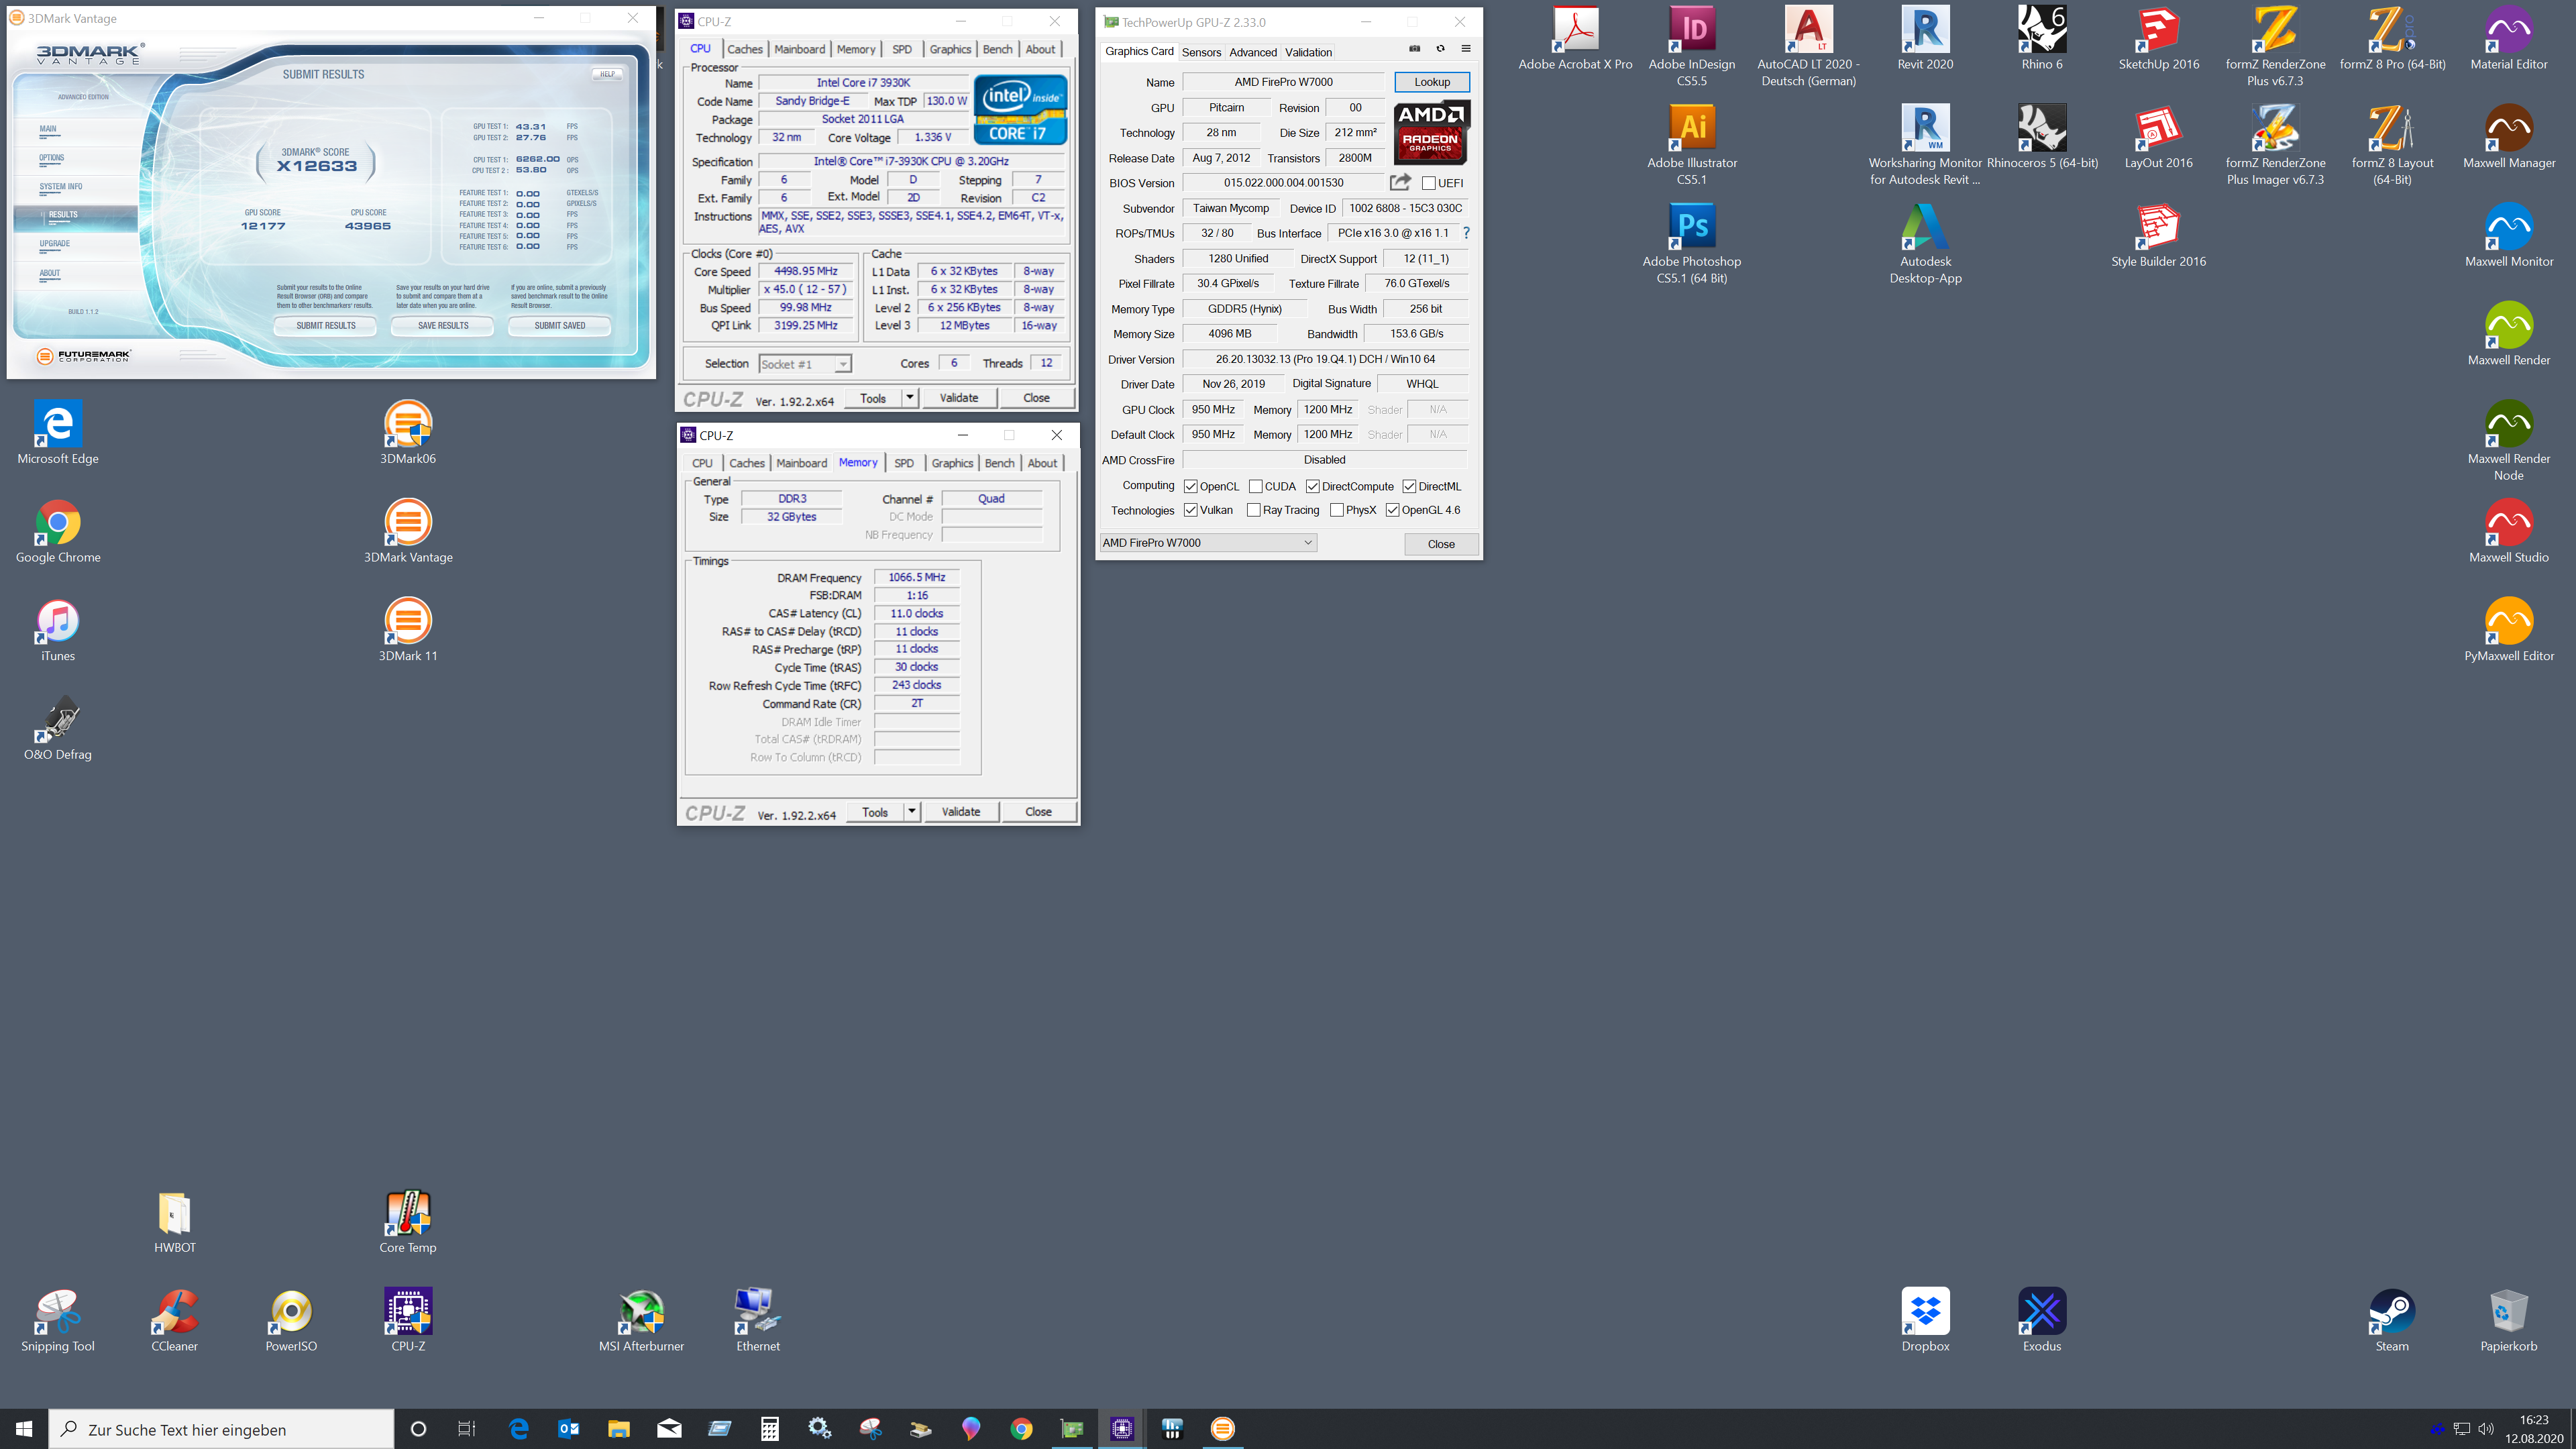This screenshot has height=1449, width=2576.
Task: Toggle the DirectML checkbox
Action: tap(1409, 487)
